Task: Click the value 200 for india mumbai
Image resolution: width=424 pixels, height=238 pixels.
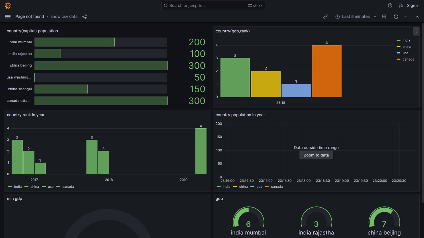Action: [197, 42]
